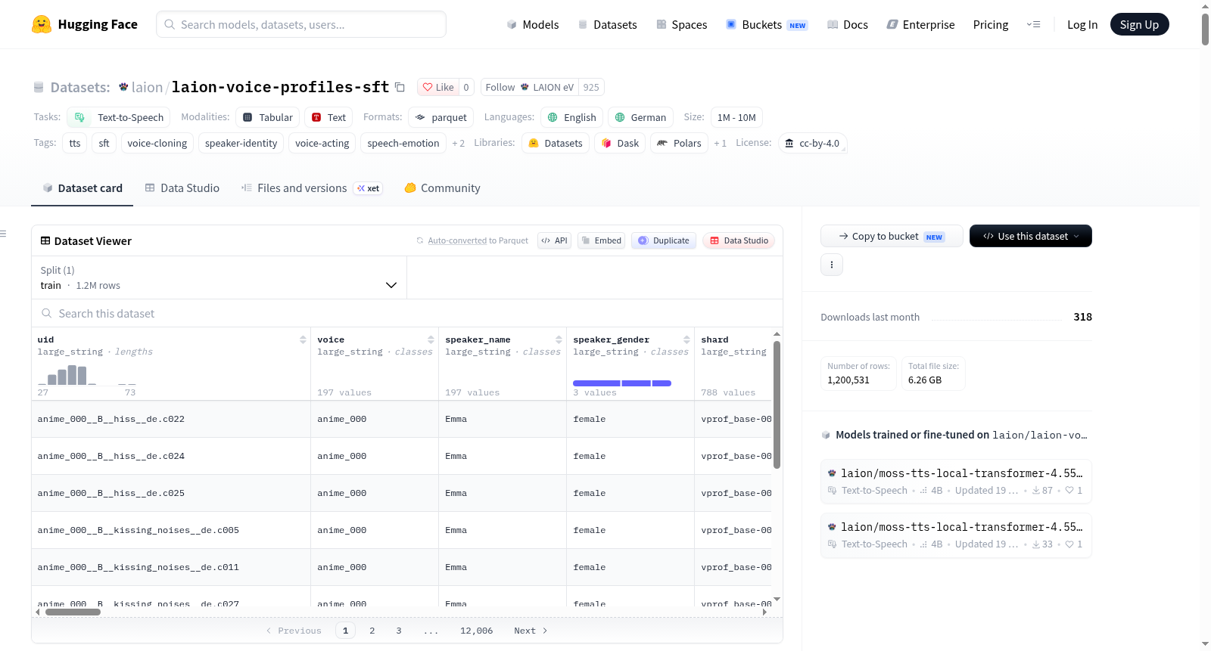Click the laion organization avatar icon
Viewport: 1211px width, 651px height.
tap(123, 87)
